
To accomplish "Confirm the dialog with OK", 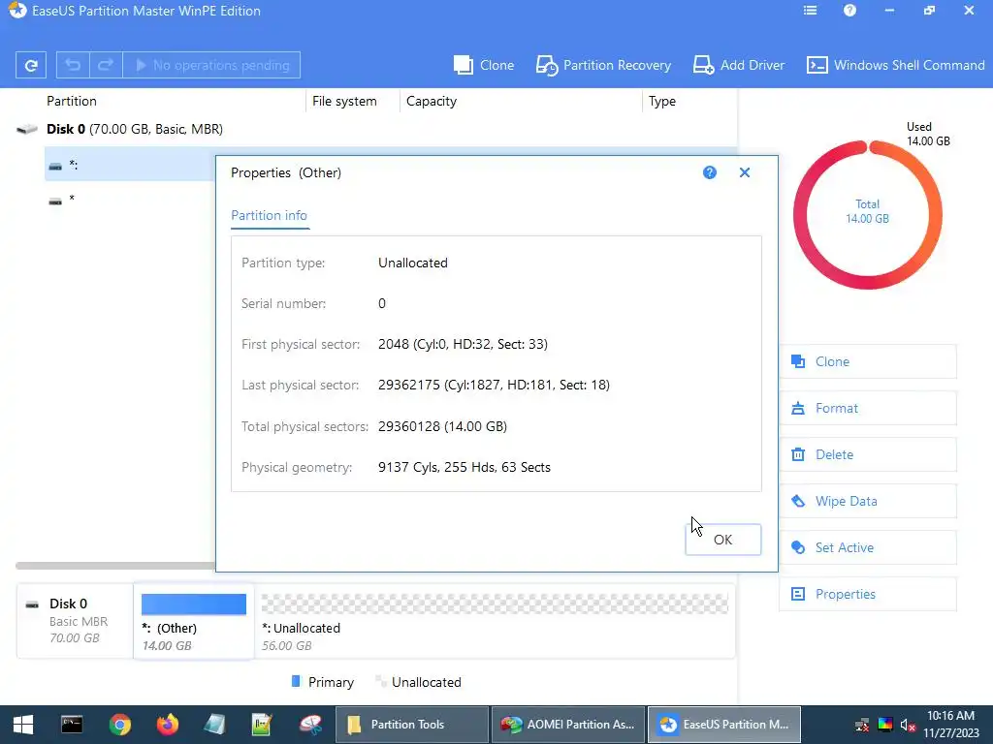I will click(723, 540).
